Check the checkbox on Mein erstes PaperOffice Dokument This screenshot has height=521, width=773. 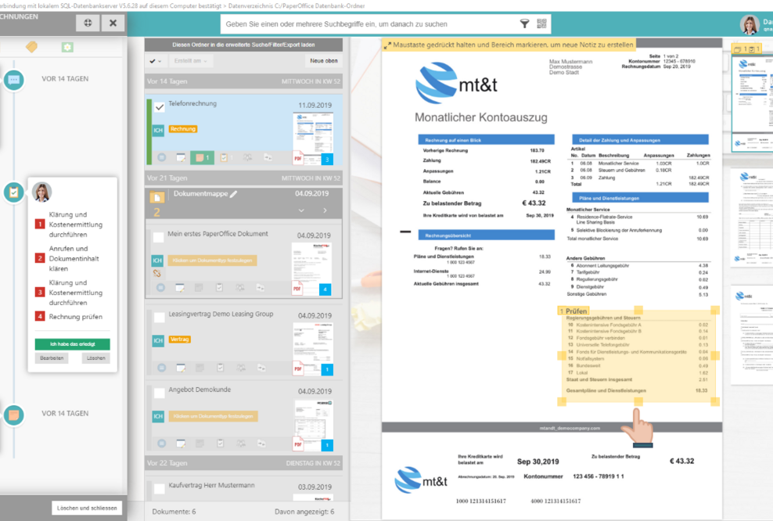(158, 236)
